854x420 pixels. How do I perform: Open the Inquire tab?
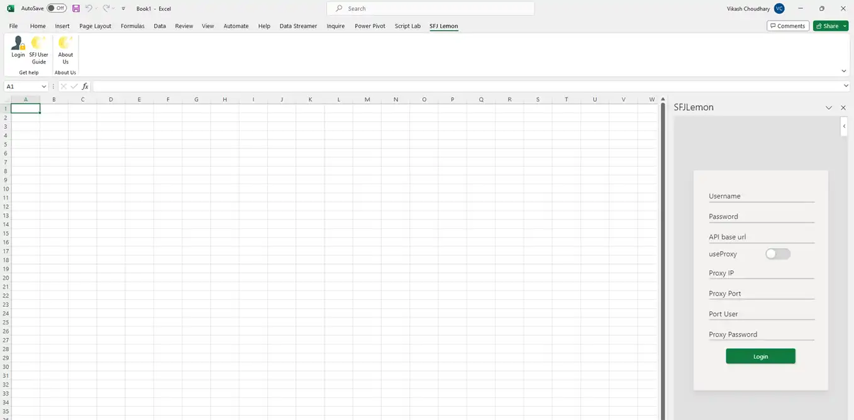coord(336,26)
